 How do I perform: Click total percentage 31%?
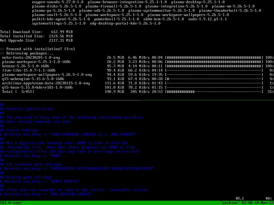[x=271, y=92]
